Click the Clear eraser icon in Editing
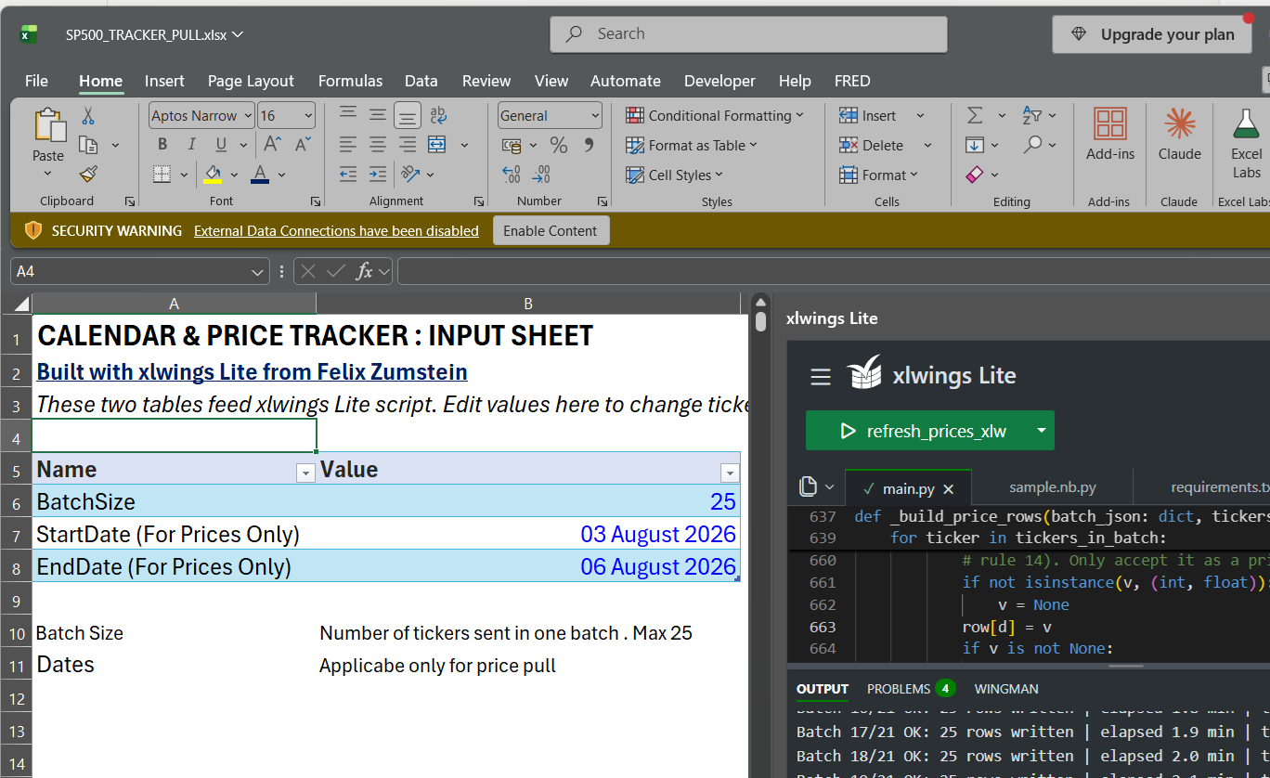The width and height of the screenshot is (1270, 778). point(975,174)
